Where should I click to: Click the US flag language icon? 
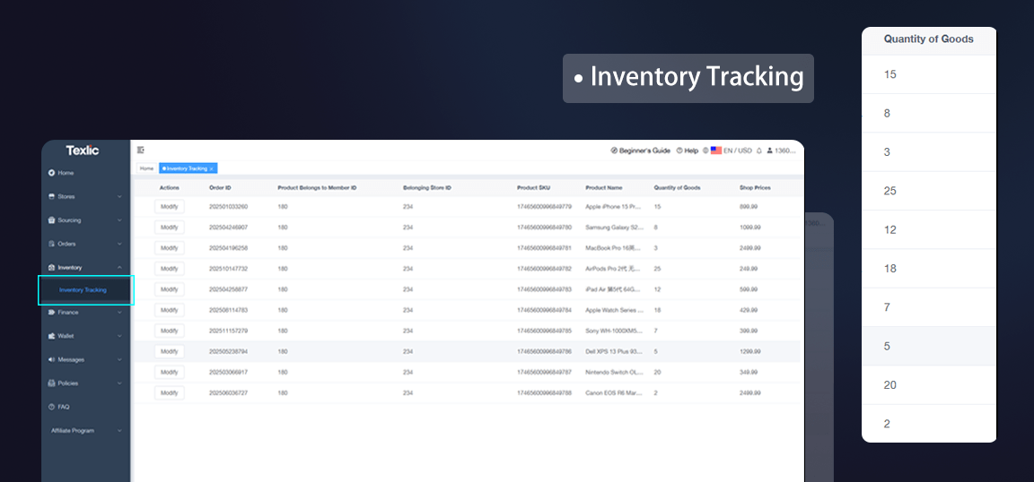click(716, 151)
